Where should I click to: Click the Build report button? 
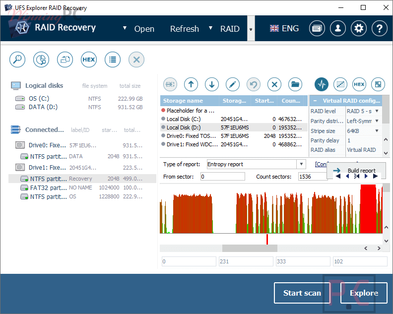click(x=356, y=171)
